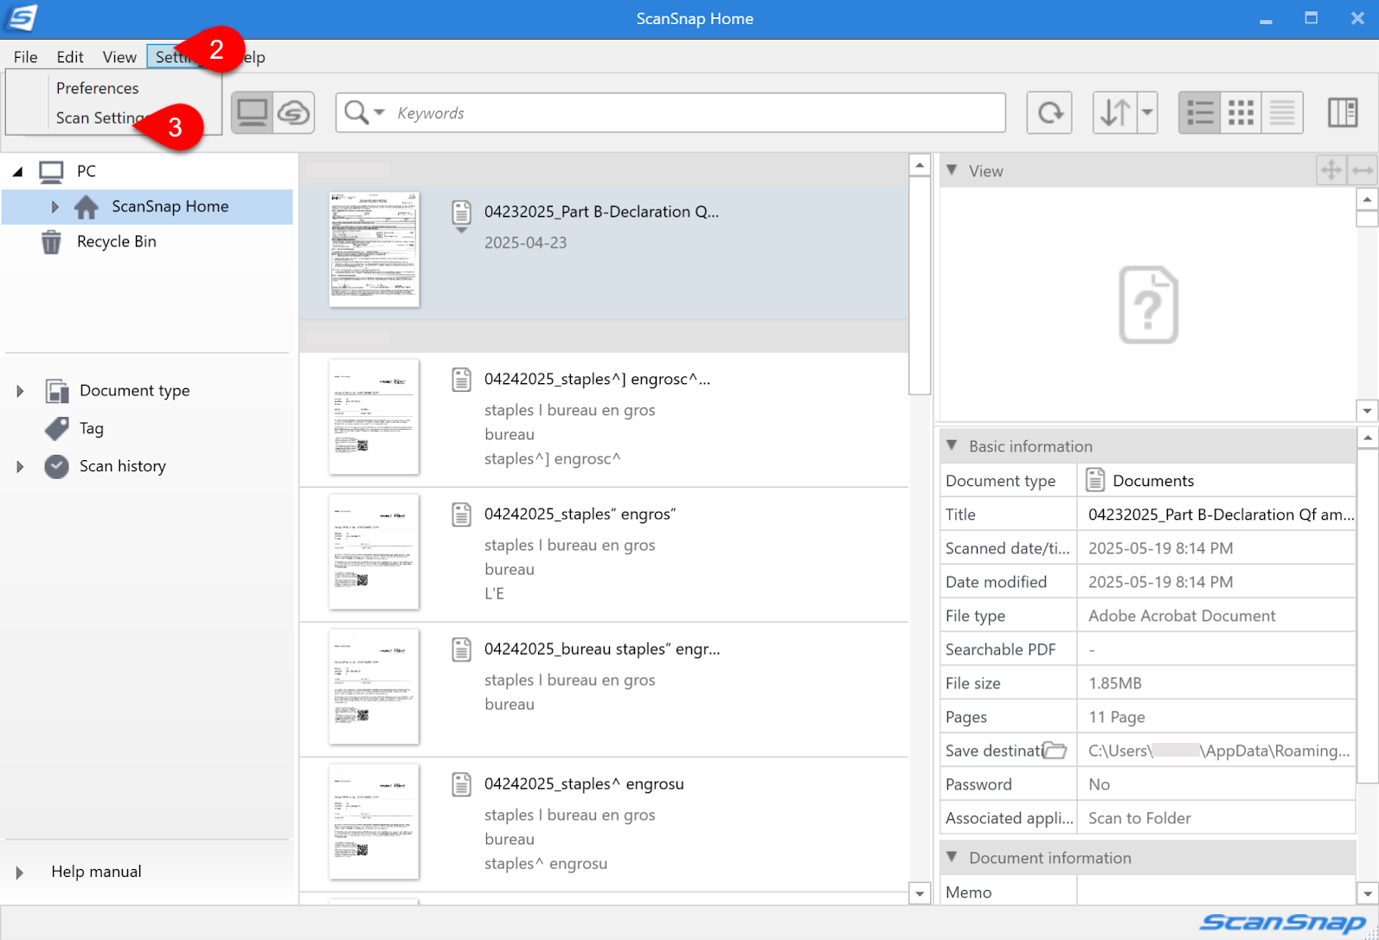The height and width of the screenshot is (940, 1379).
Task: Select the thumbnail grid view icon
Action: 1241,113
